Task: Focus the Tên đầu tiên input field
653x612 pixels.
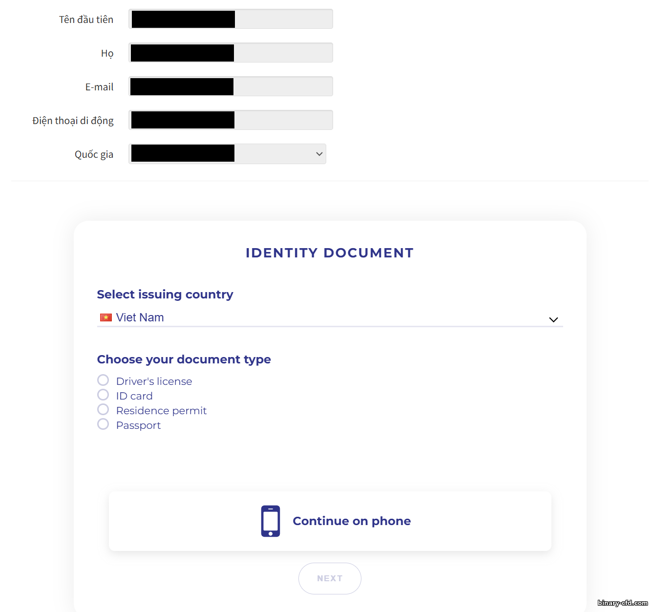Action: pyautogui.click(x=231, y=19)
